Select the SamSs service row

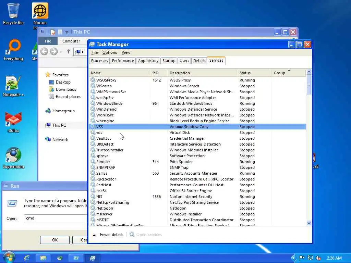tap(197, 173)
